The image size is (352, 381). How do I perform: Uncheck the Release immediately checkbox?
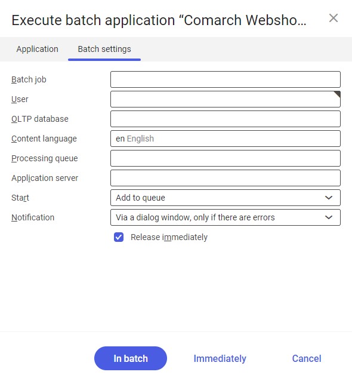click(119, 237)
